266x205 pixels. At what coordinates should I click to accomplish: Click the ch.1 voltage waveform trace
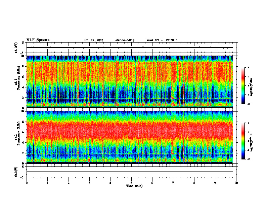(130, 48)
